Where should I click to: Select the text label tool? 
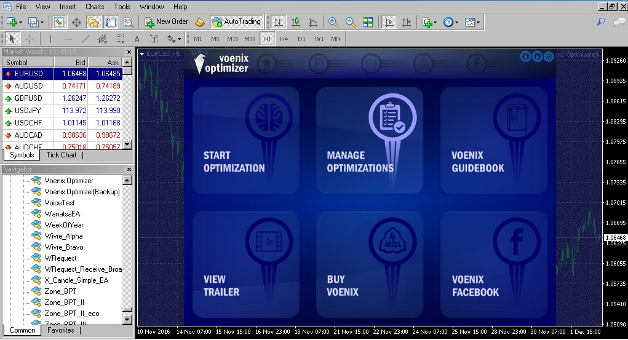154,39
